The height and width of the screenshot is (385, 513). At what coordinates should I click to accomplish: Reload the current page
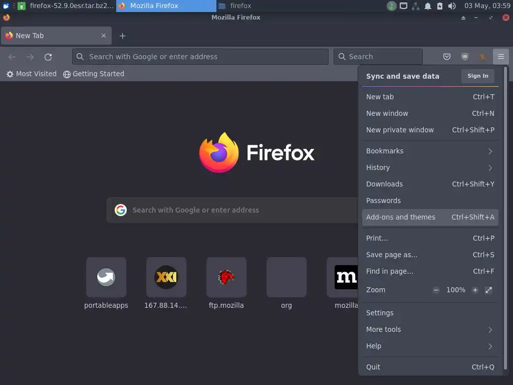click(x=48, y=57)
